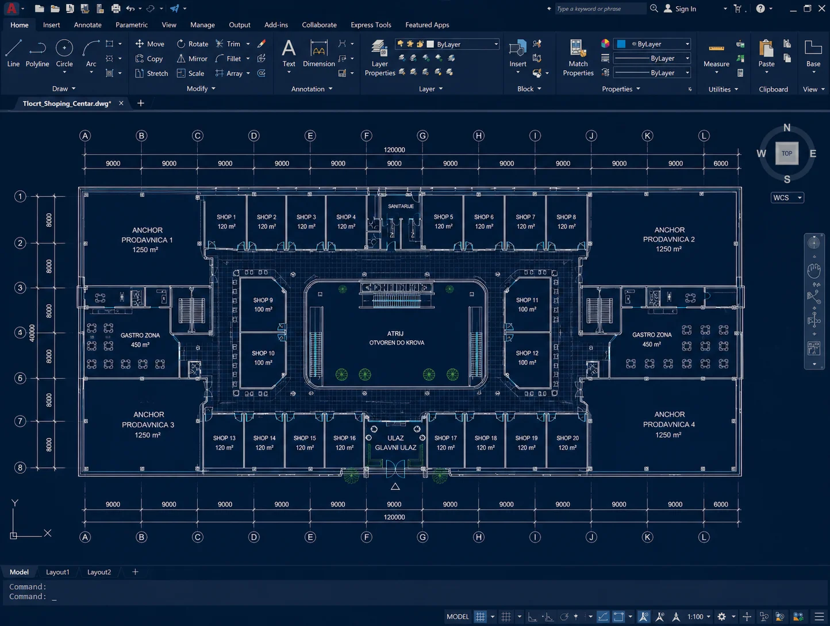Expand the Layer panel
This screenshot has width=830, height=626.
[431, 89]
